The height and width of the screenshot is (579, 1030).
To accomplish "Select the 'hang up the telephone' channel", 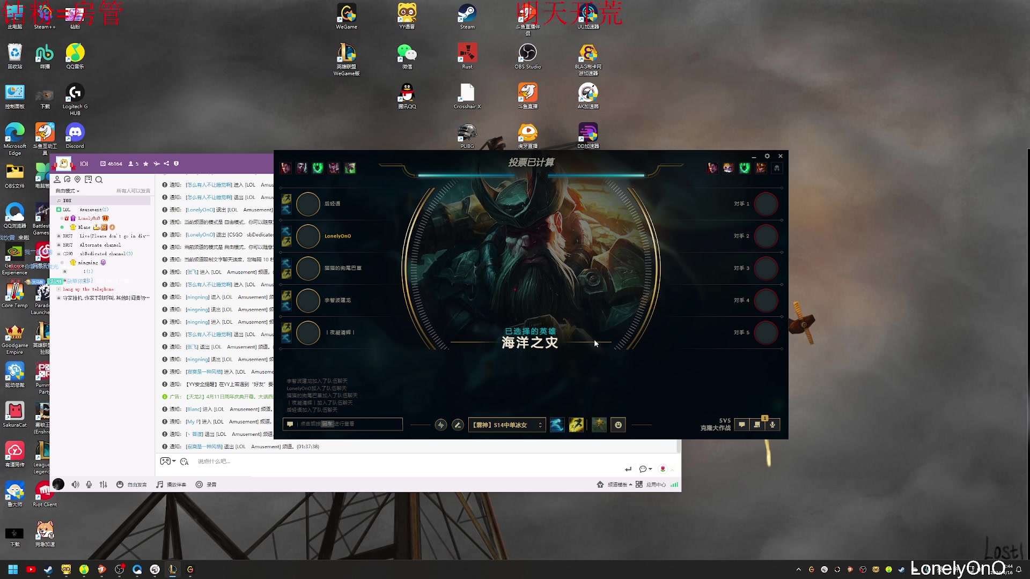I will coord(88,289).
